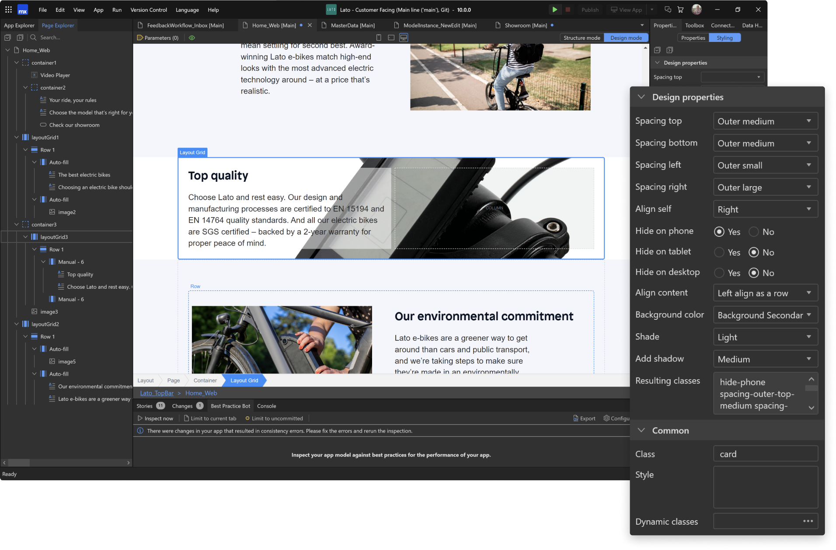Open the Configure gear icon
This screenshot has height=550, width=836.
pyautogui.click(x=606, y=418)
